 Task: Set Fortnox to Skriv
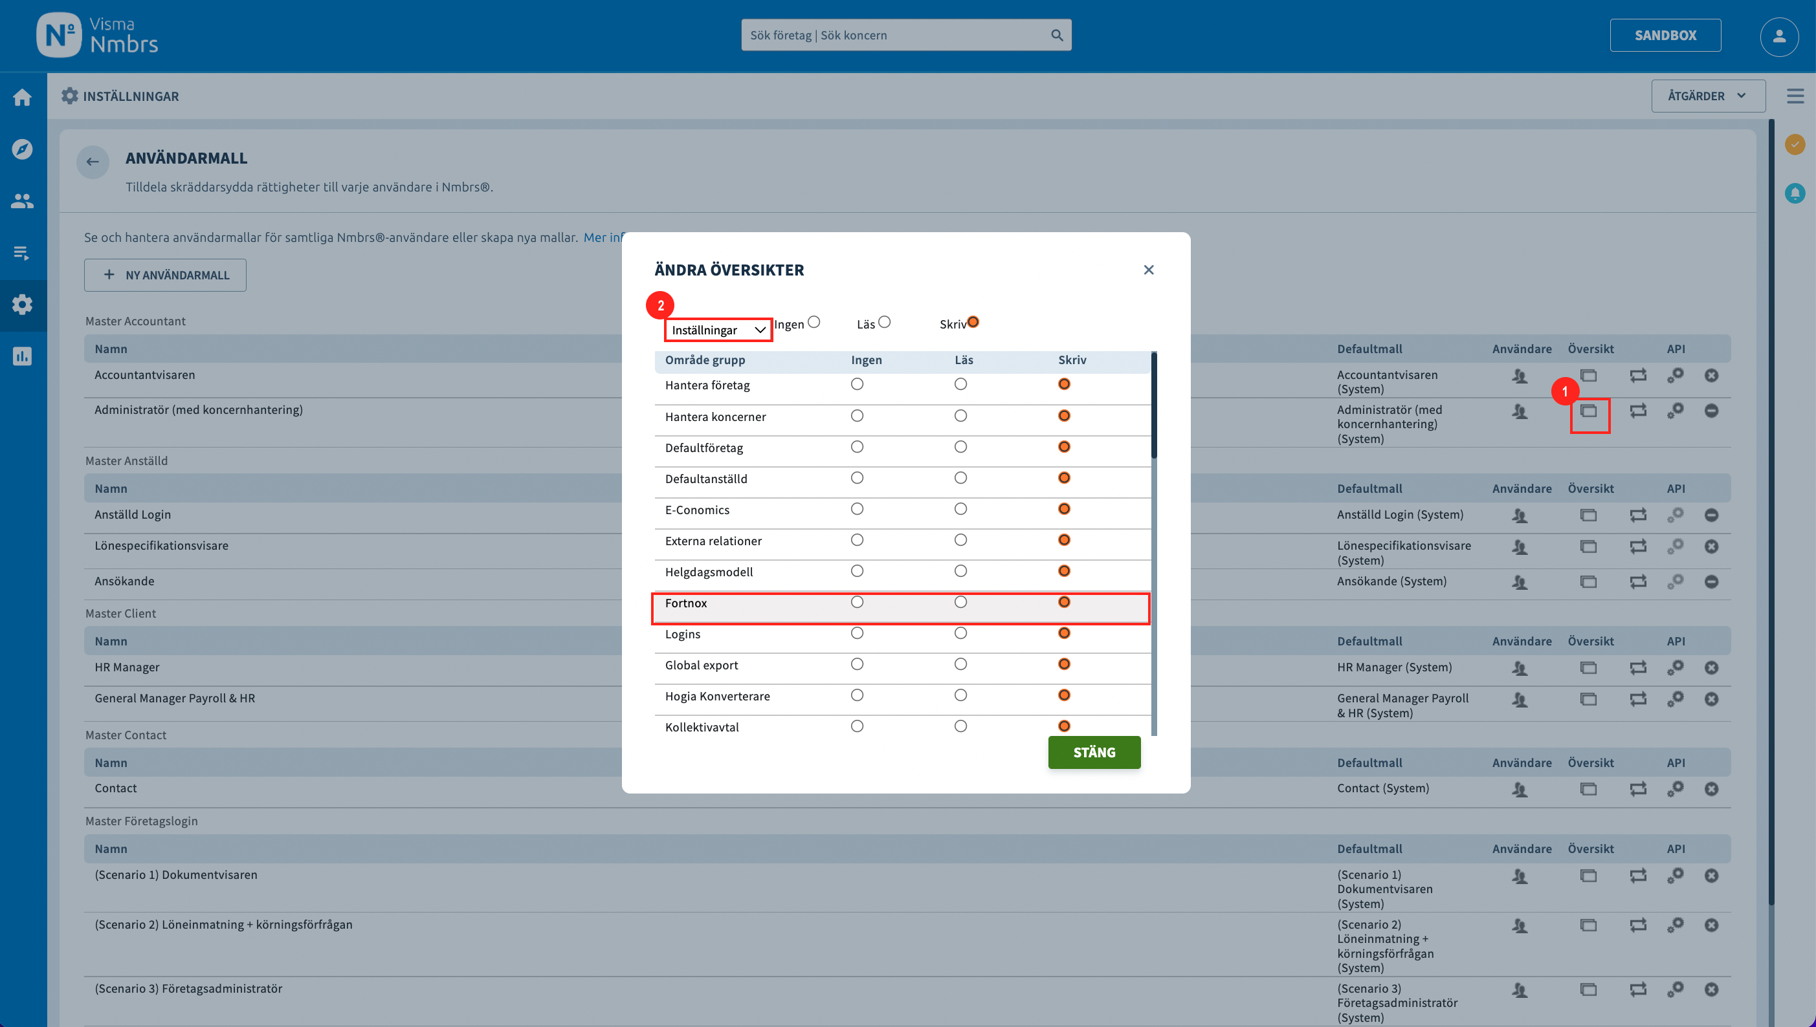tap(1063, 602)
